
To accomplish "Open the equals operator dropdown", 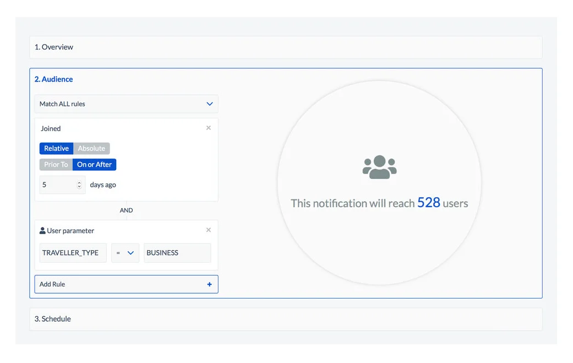I will (125, 253).
